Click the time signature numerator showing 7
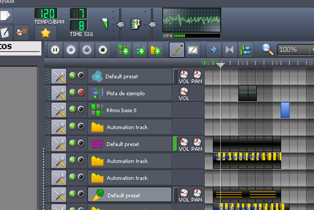The image size is (314, 210). tap(78, 14)
